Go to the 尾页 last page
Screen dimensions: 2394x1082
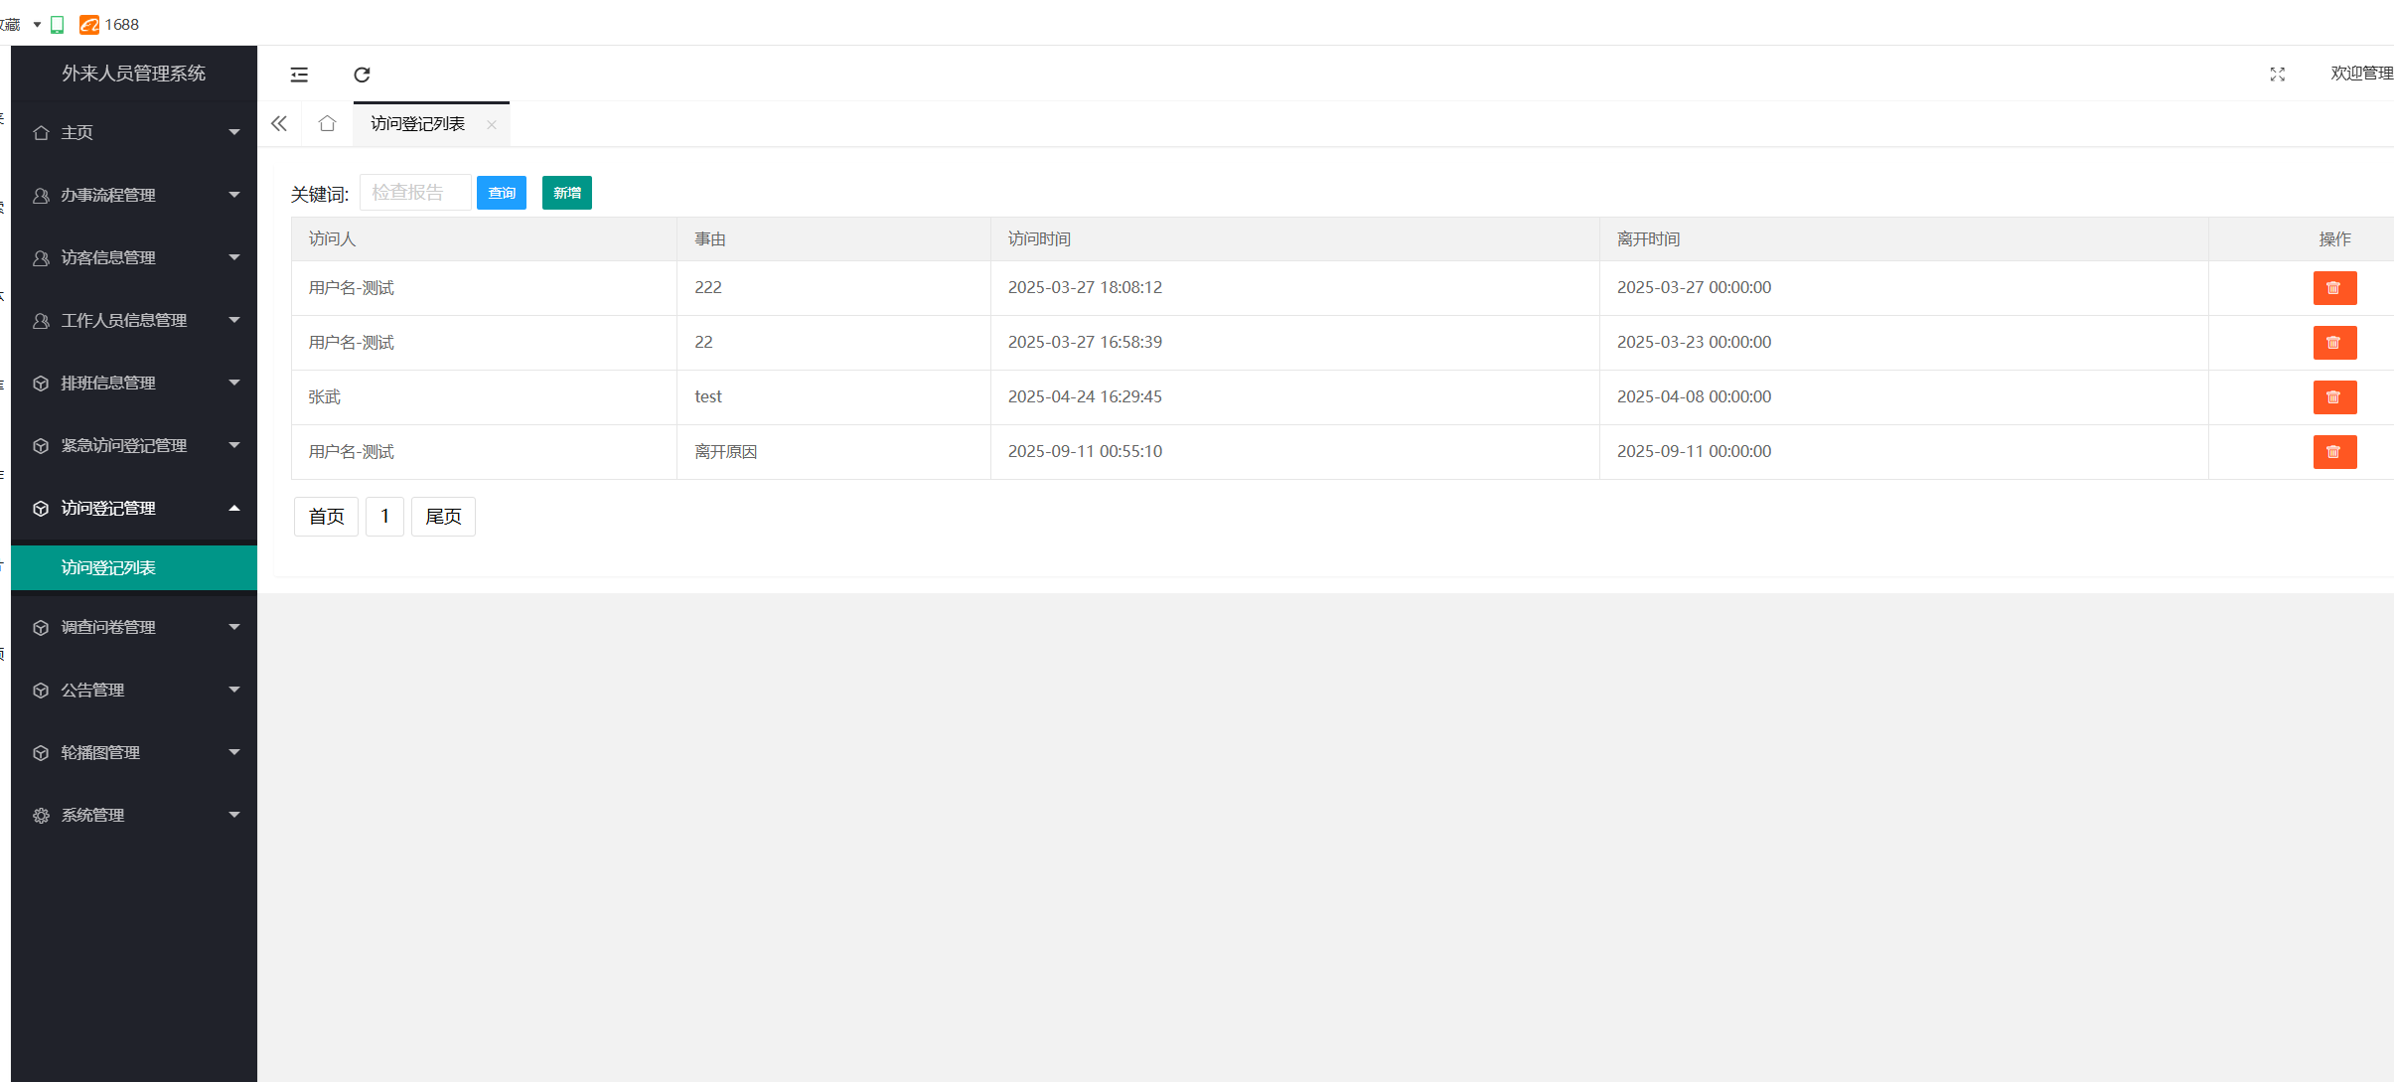[443, 517]
